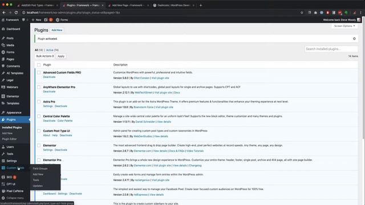
Task: Open Plugin Editor submenu item
Action: click(9, 139)
